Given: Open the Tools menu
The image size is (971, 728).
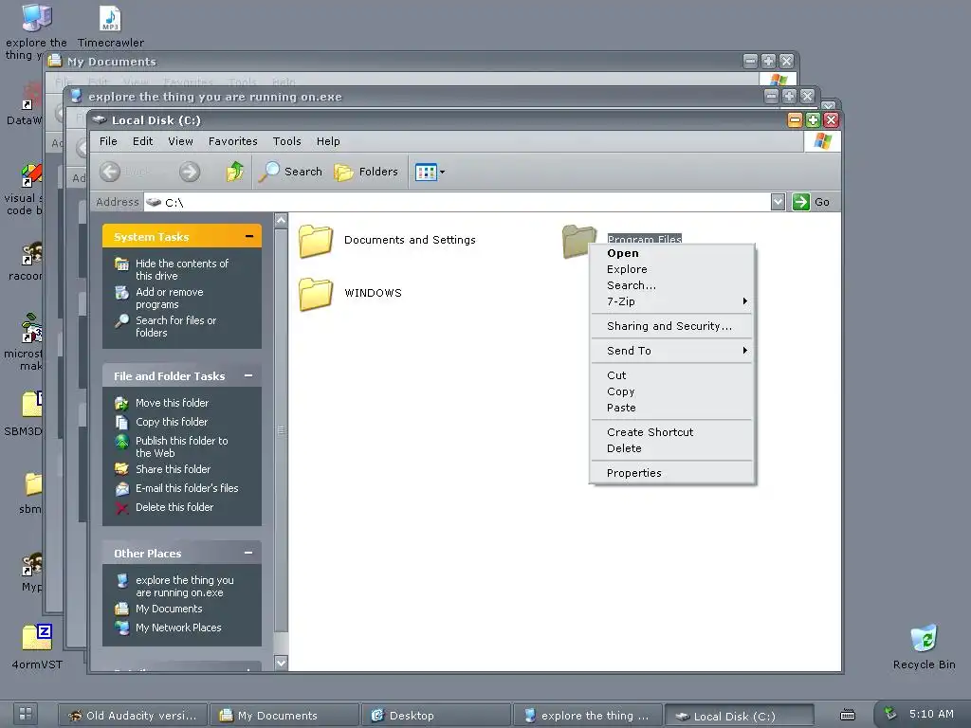Looking at the screenshot, I should [286, 141].
